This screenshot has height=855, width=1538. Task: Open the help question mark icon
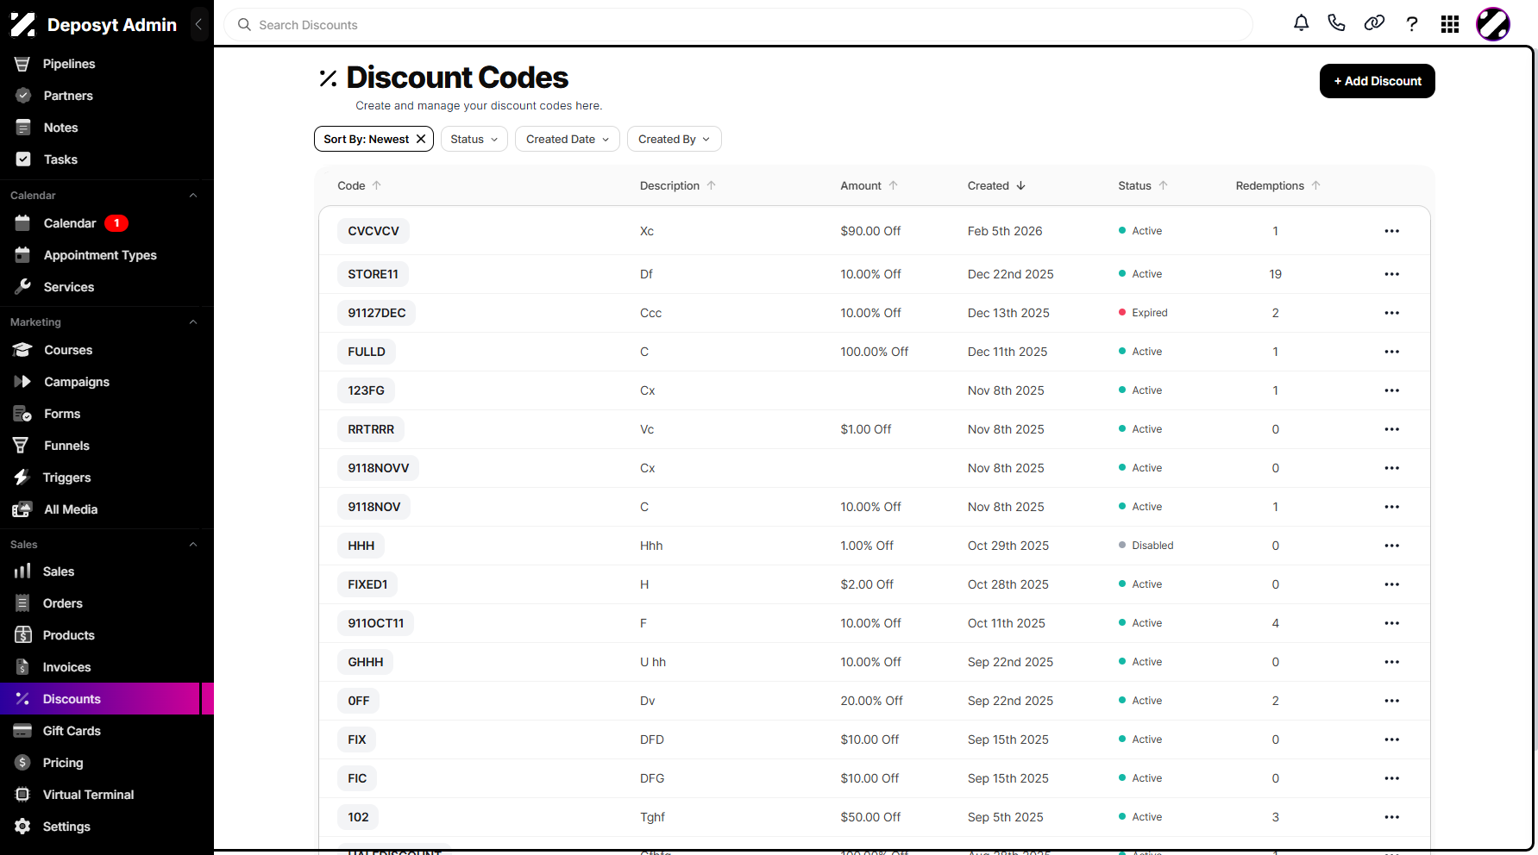point(1411,24)
